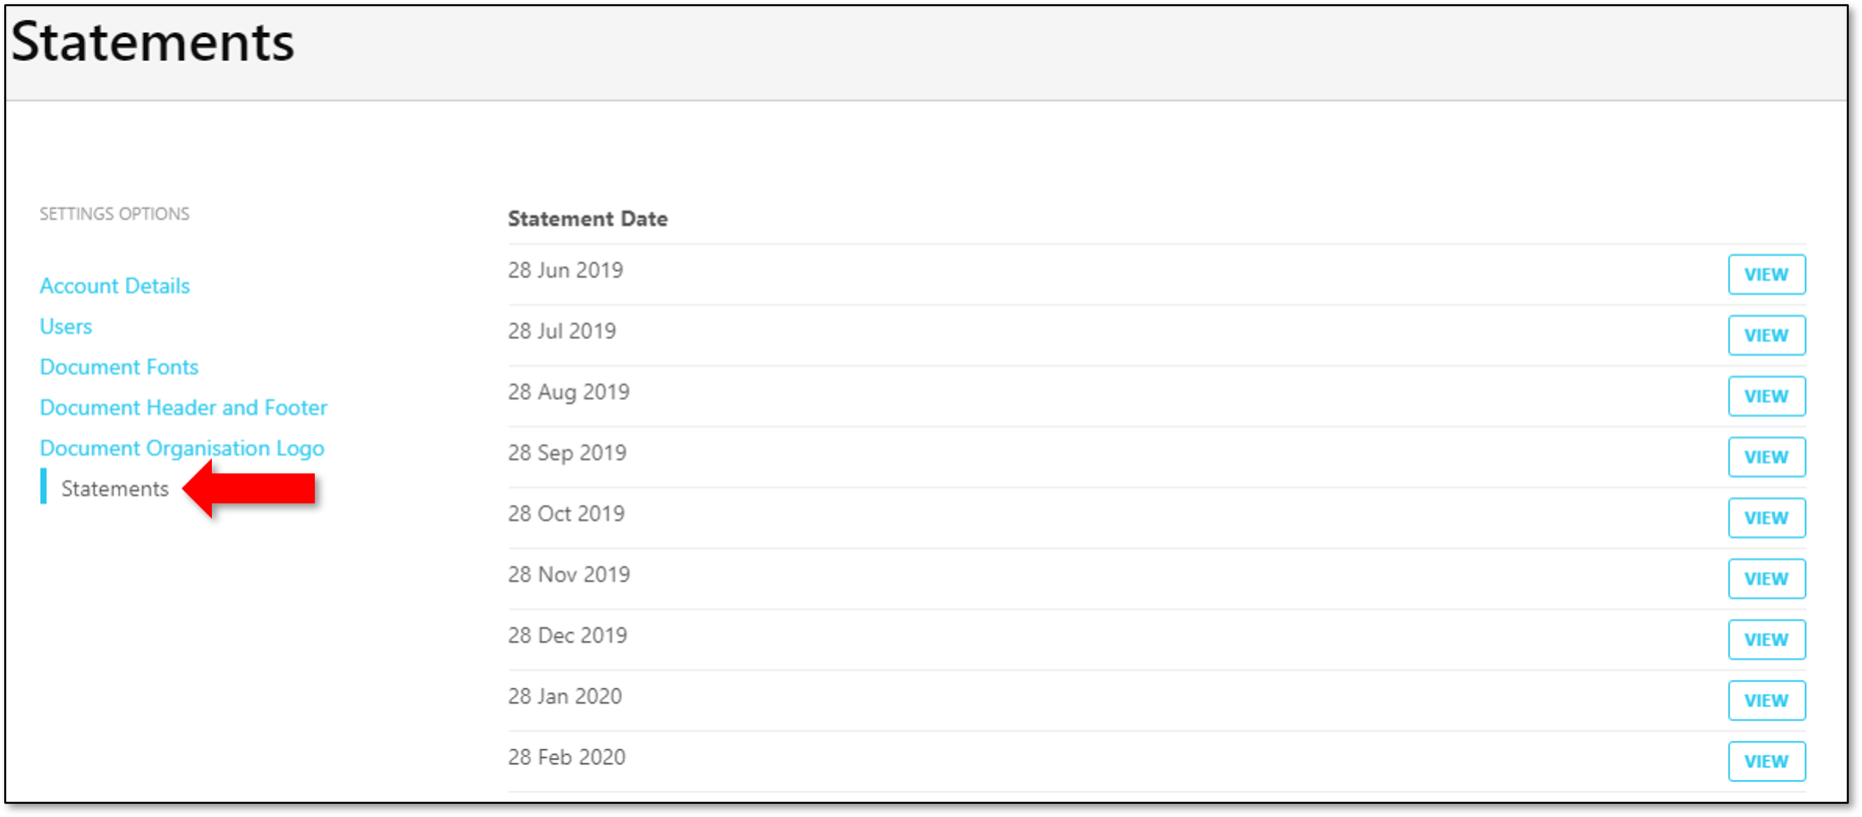View the 28 Sep 2019 statement
This screenshot has height=817, width=1862.
click(x=1766, y=457)
